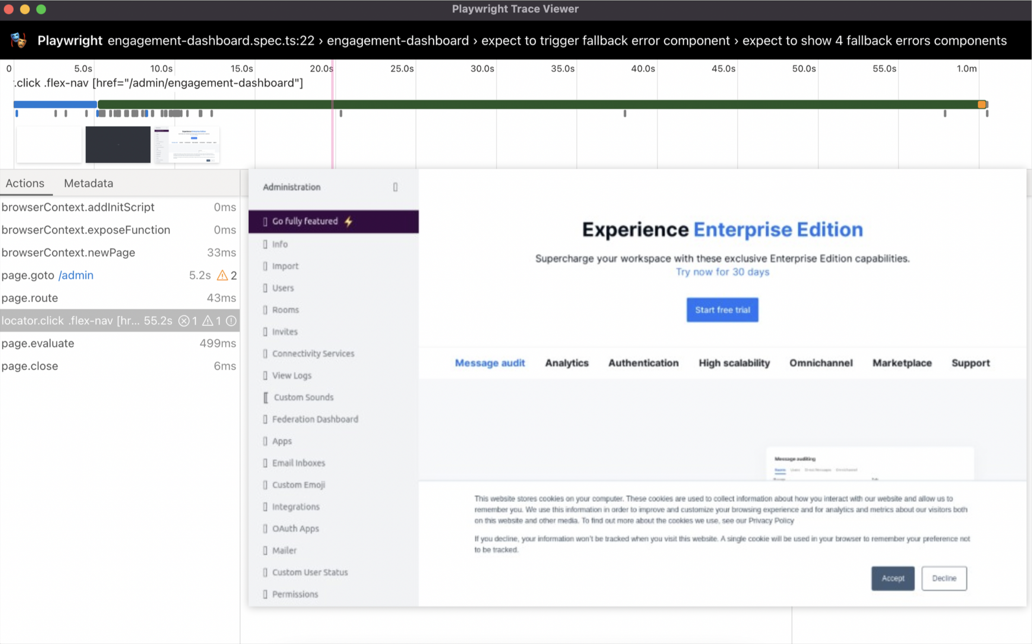Switch to the Metadata tab

pyautogui.click(x=89, y=183)
